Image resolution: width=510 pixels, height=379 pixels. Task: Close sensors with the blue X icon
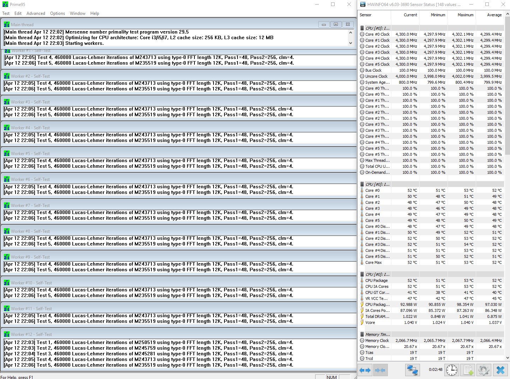(x=500, y=370)
